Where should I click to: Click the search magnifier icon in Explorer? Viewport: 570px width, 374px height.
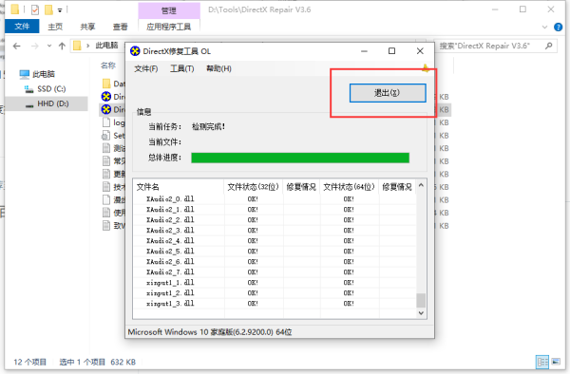(x=549, y=46)
